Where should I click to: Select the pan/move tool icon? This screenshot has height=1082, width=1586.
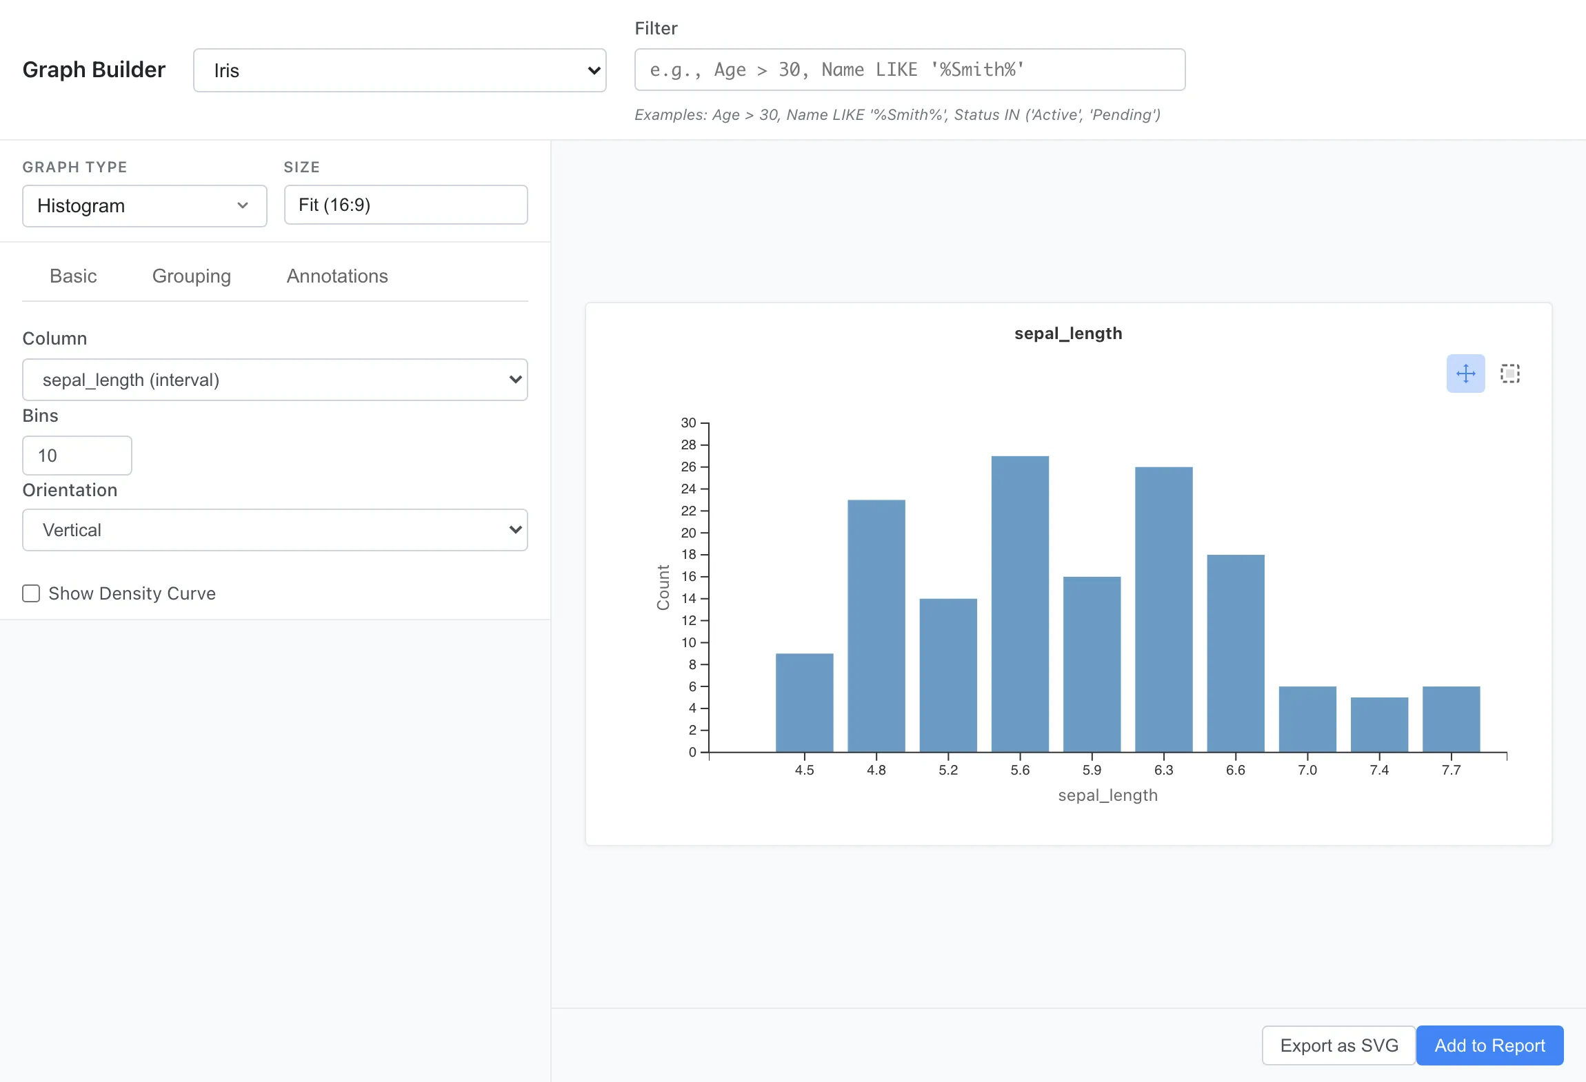[1465, 374]
